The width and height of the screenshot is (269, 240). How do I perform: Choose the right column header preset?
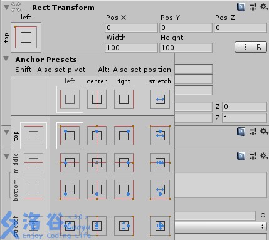click(124, 99)
